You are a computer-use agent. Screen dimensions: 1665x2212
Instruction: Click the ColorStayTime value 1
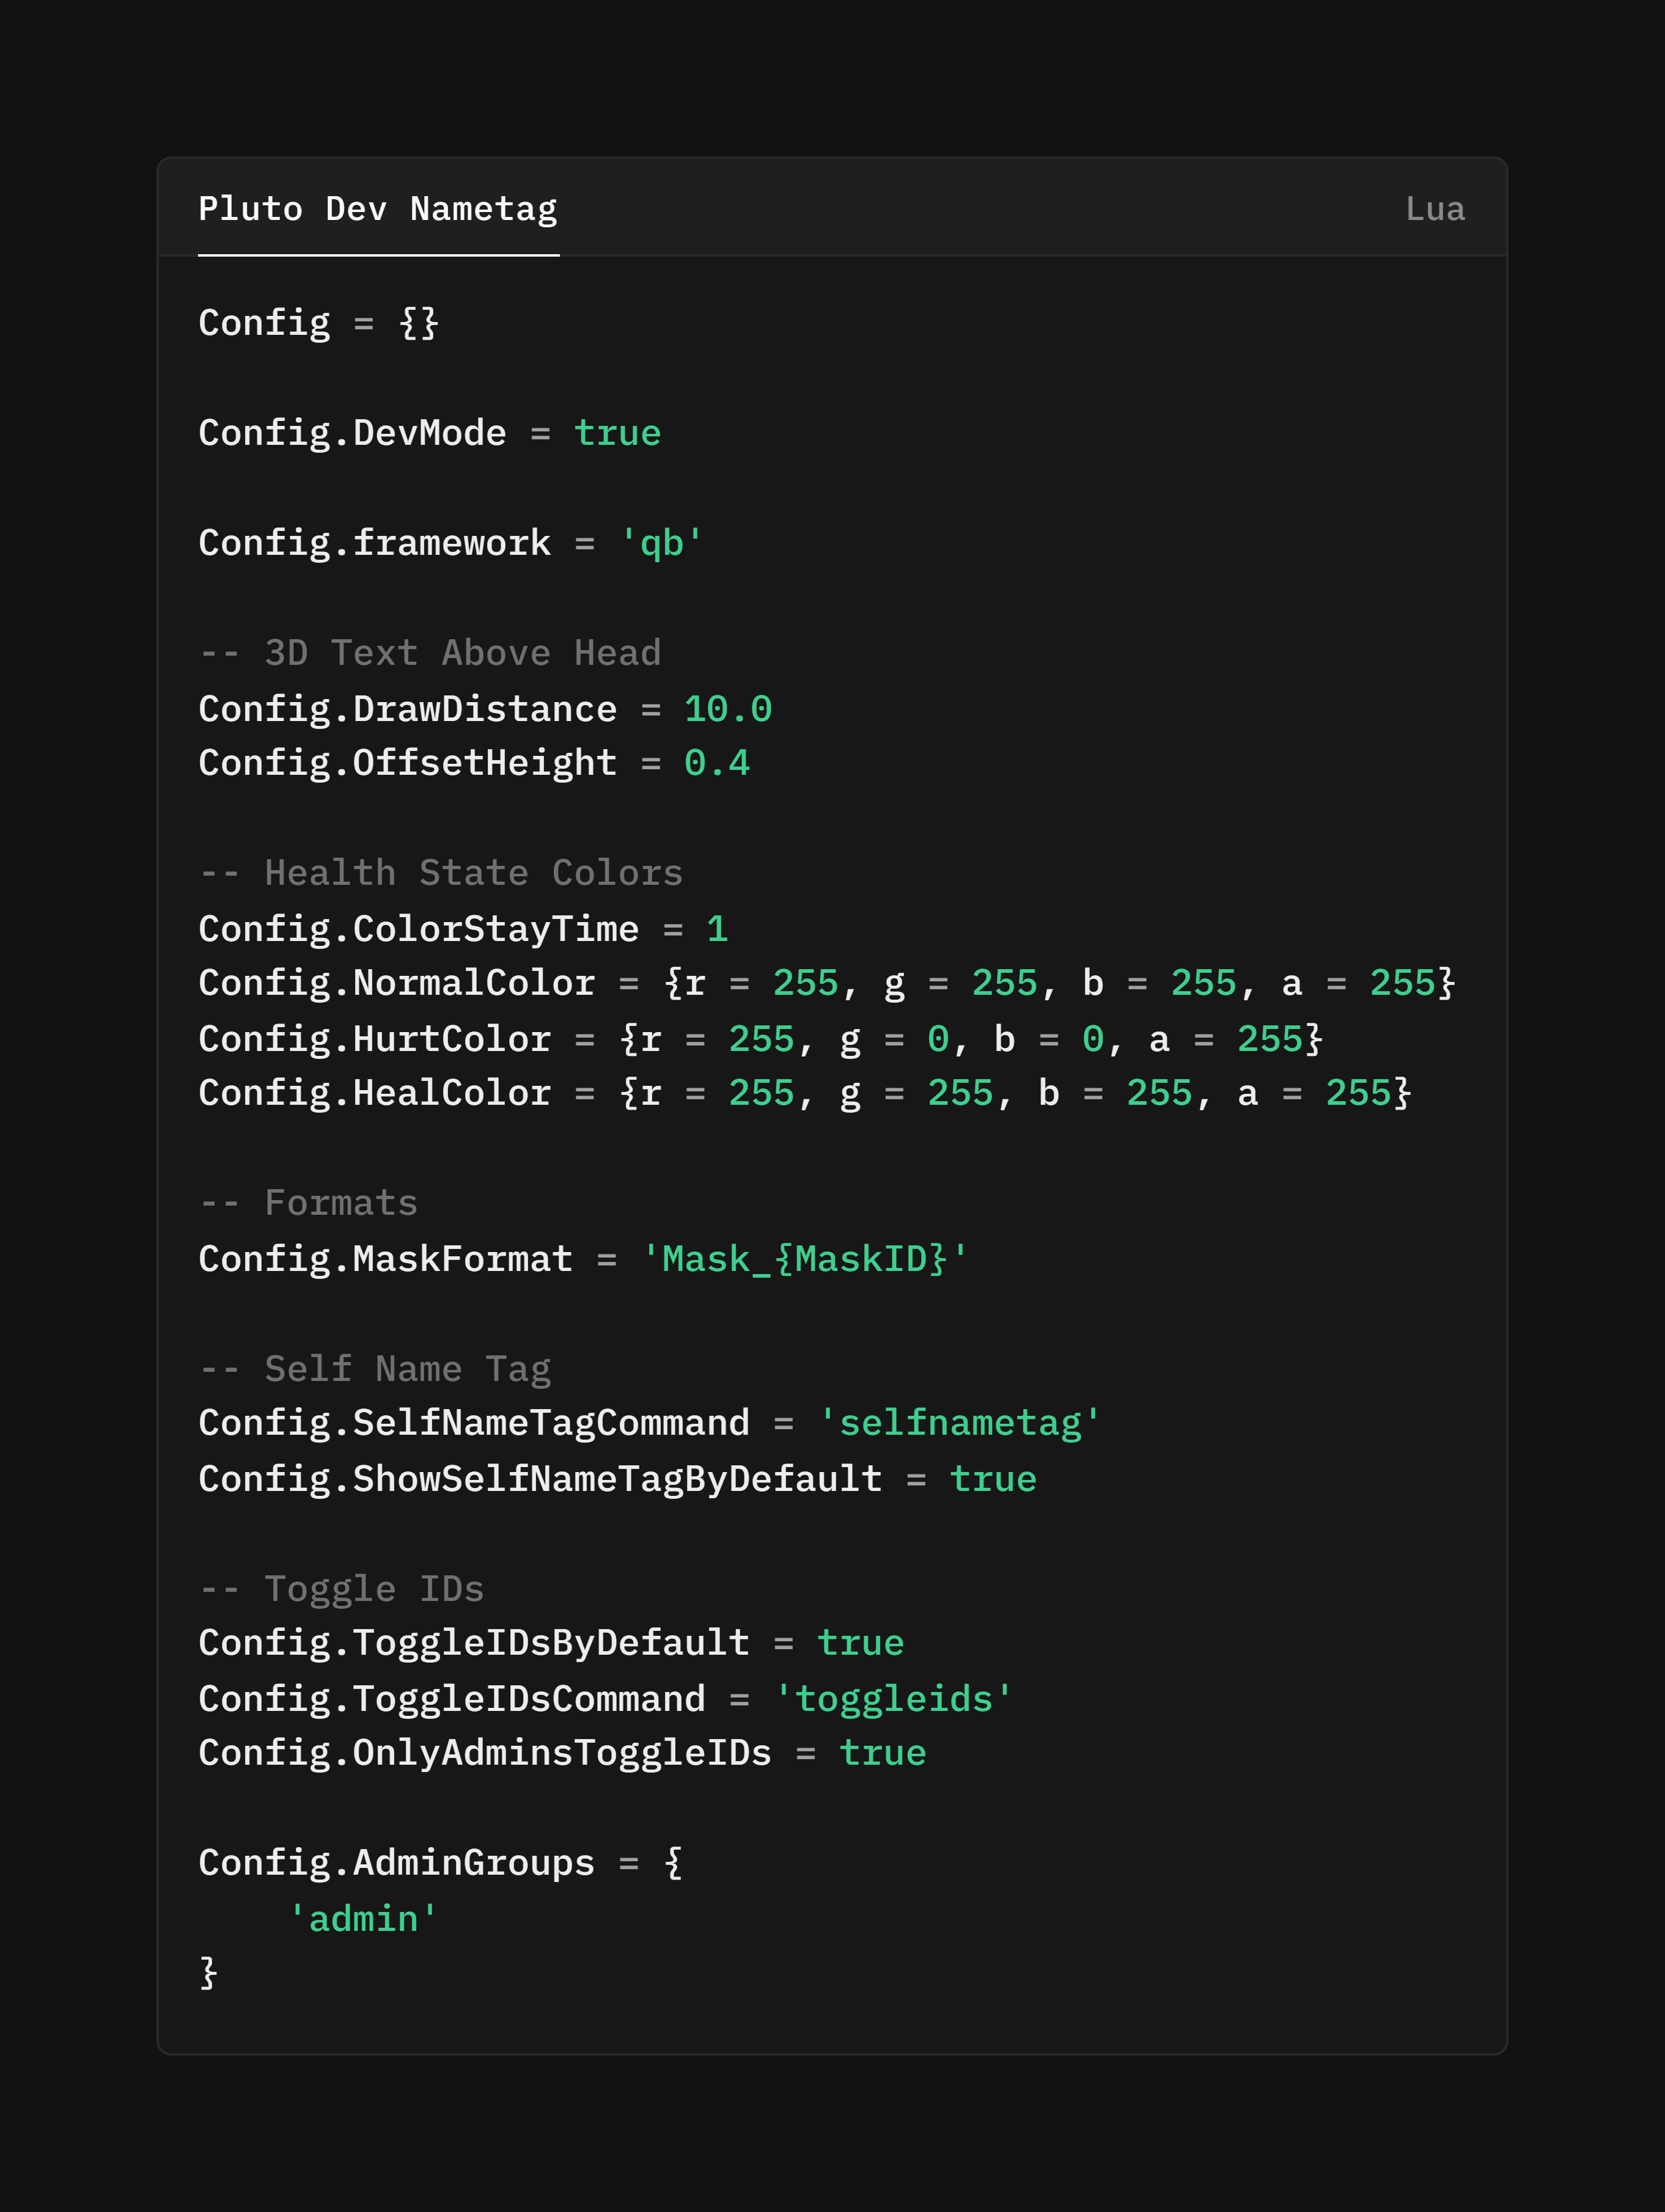pos(716,929)
